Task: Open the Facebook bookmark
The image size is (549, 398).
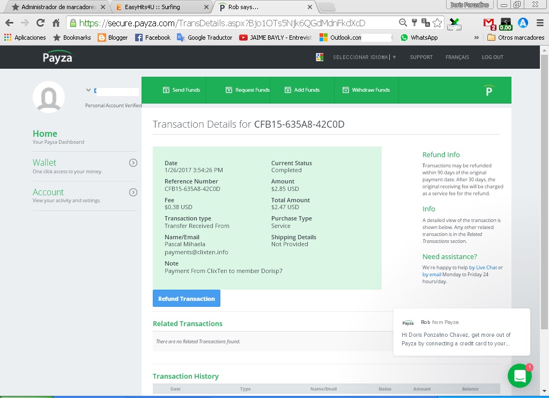Action: click(x=153, y=38)
